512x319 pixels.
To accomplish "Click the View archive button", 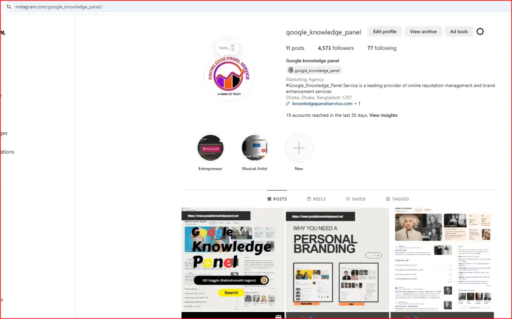I will 423,31.
